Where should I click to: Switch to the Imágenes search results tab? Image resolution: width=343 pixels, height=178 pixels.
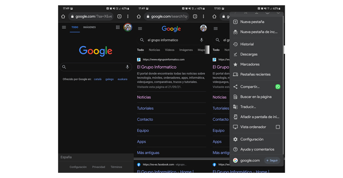186,50
